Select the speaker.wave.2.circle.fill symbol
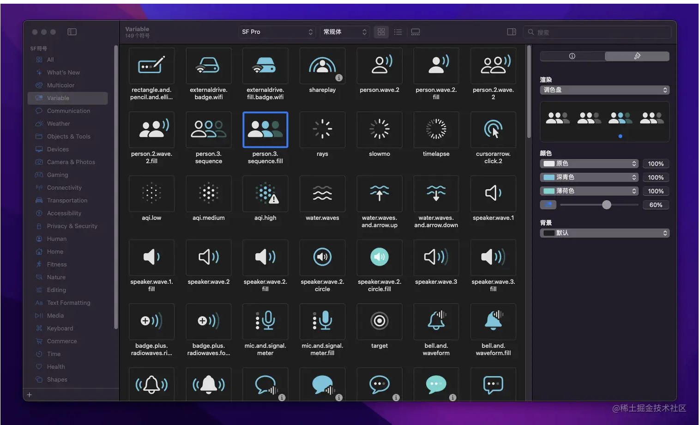 379,257
